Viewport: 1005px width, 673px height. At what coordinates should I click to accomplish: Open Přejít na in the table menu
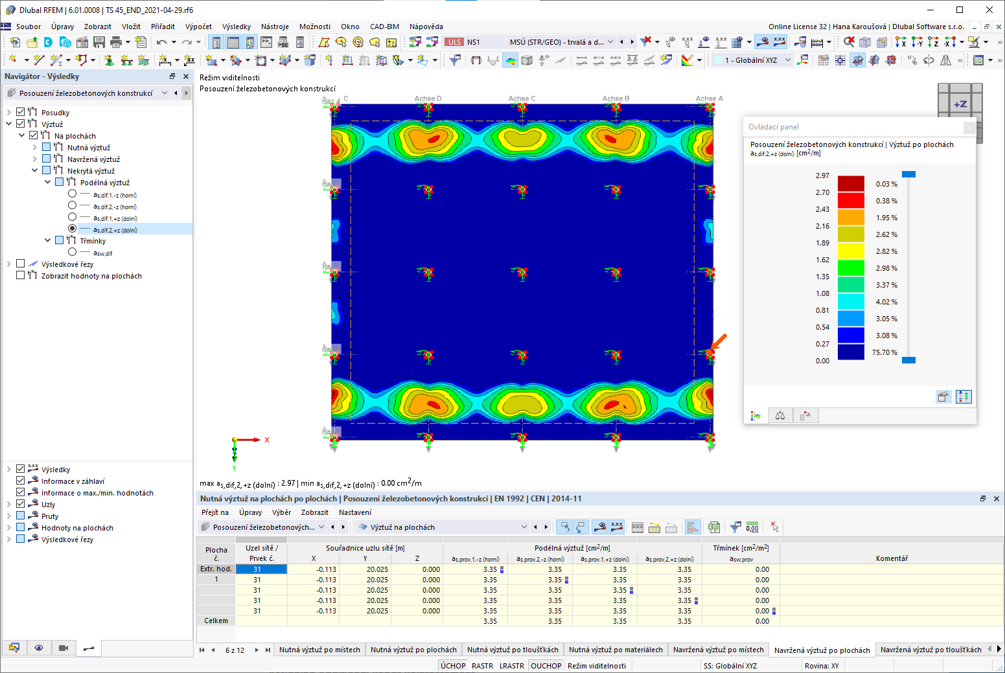(214, 512)
